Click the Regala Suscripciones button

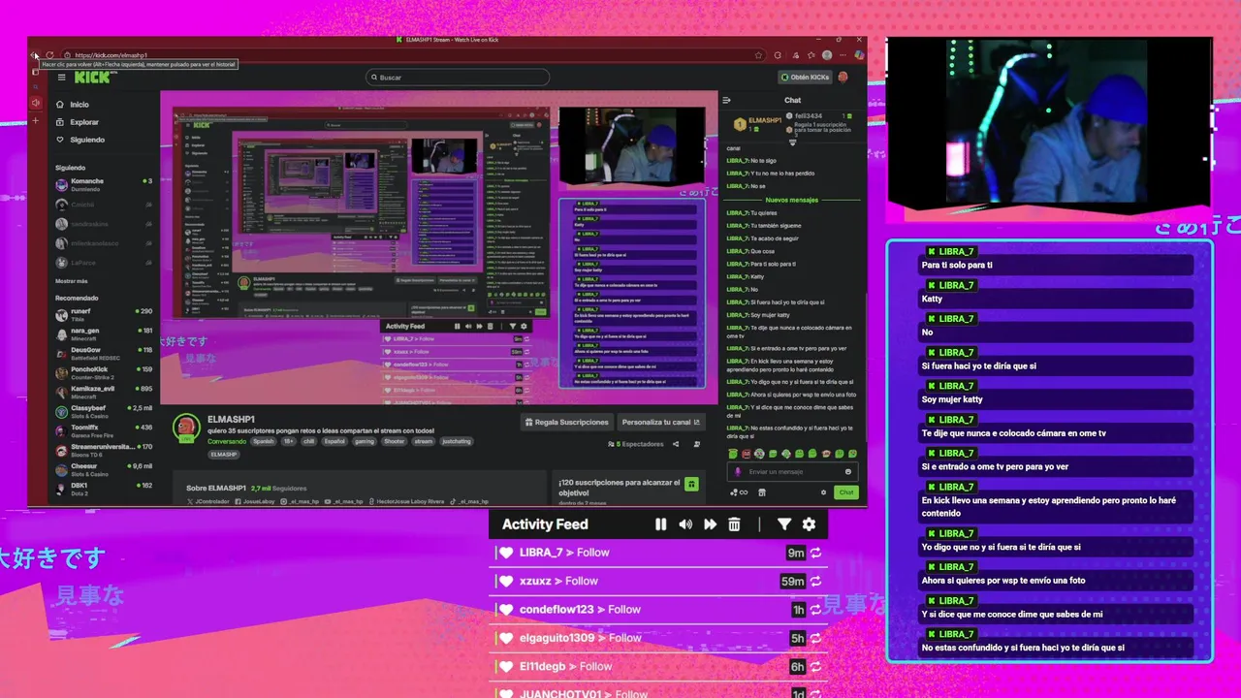[x=567, y=422]
